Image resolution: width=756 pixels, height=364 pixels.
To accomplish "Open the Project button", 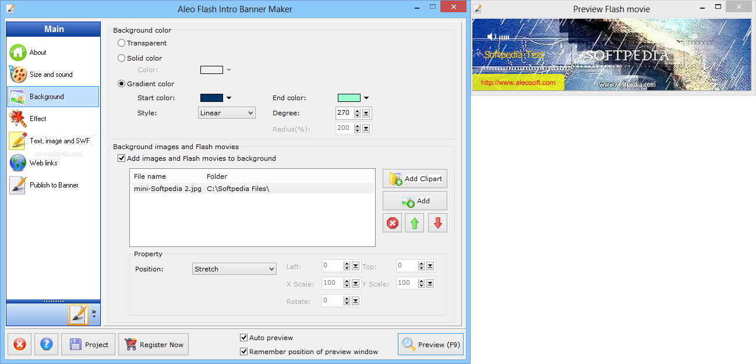I will [x=88, y=344].
